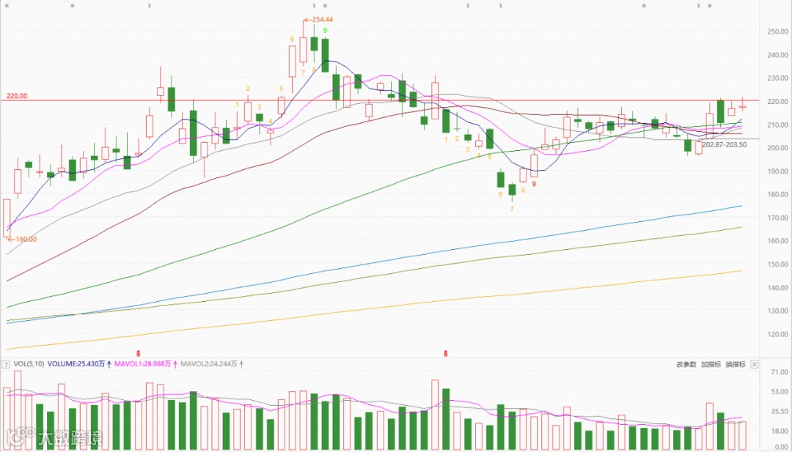The width and height of the screenshot is (792, 452).
Task: Click the 120.00 price axis label
Action: click(x=777, y=334)
